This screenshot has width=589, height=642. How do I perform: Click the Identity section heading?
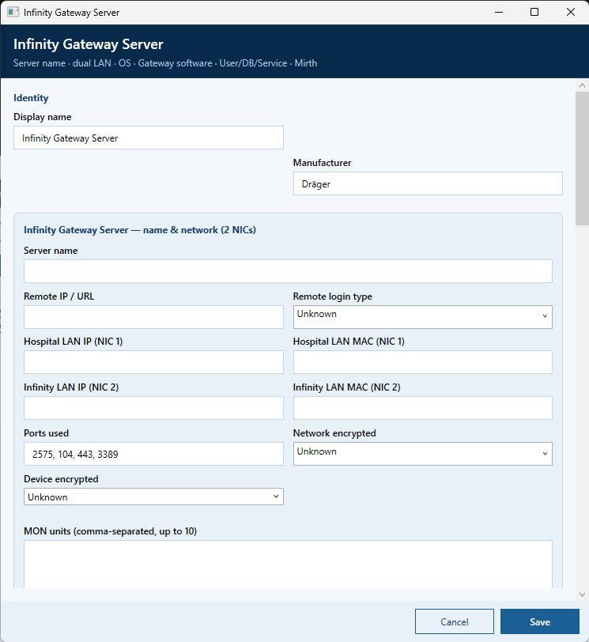point(31,98)
